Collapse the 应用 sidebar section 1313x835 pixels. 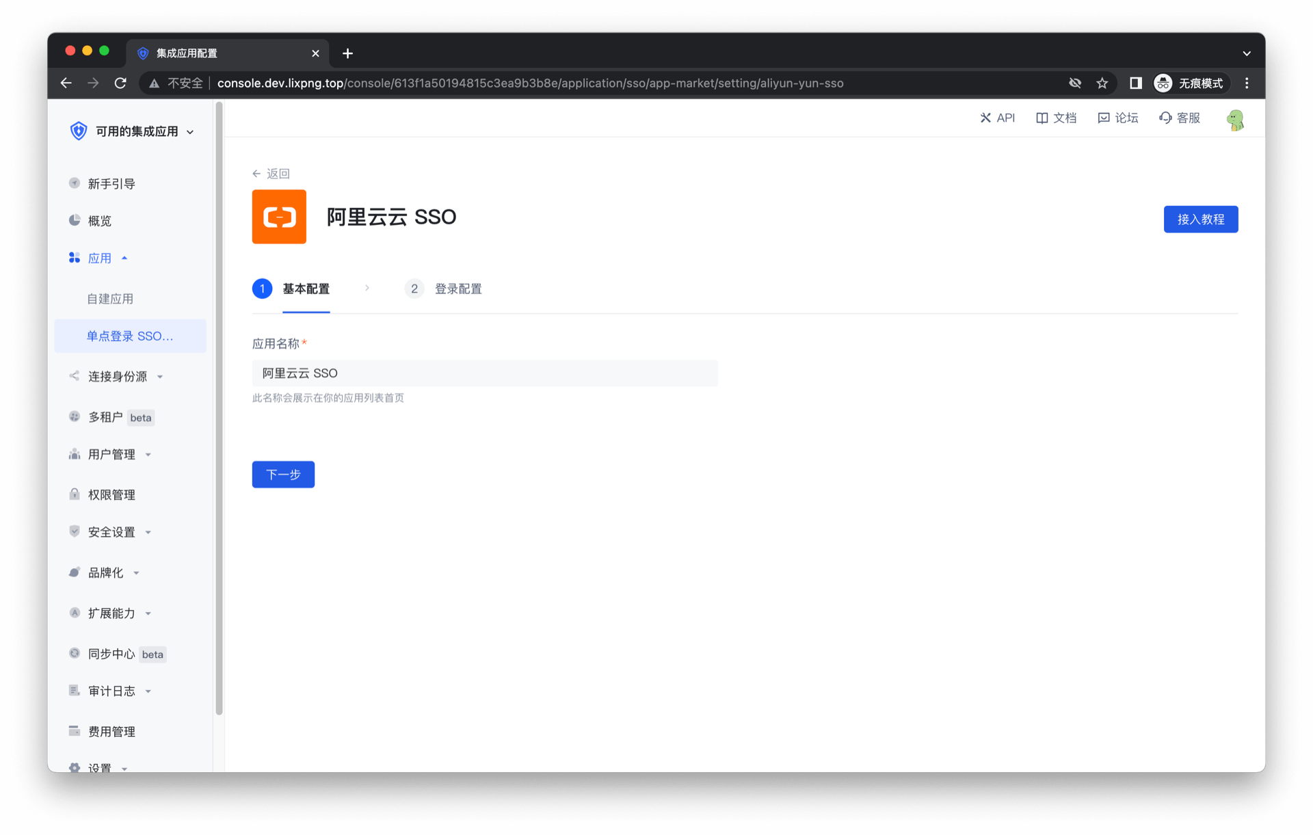click(x=124, y=258)
